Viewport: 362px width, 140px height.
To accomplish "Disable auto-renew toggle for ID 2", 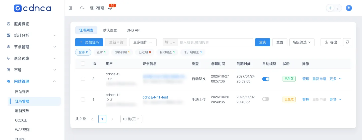I will (x=266, y=79).
